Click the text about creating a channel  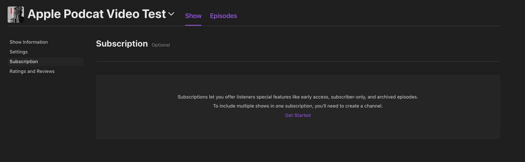298,106
